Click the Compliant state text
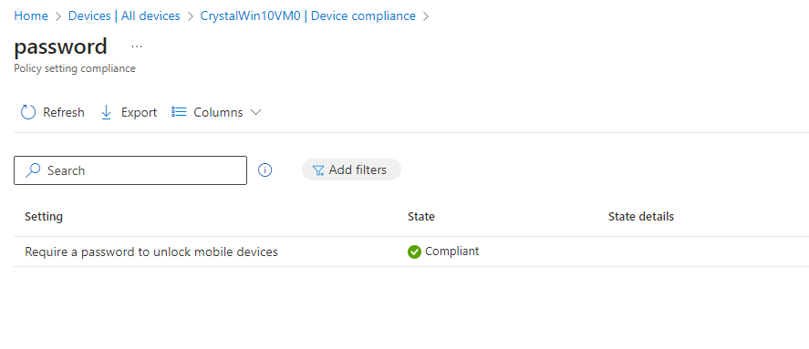 [452, 251]
